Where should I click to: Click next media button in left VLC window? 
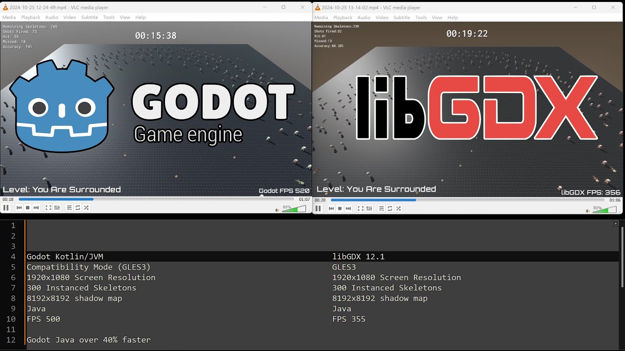click(x=36, y=208)
